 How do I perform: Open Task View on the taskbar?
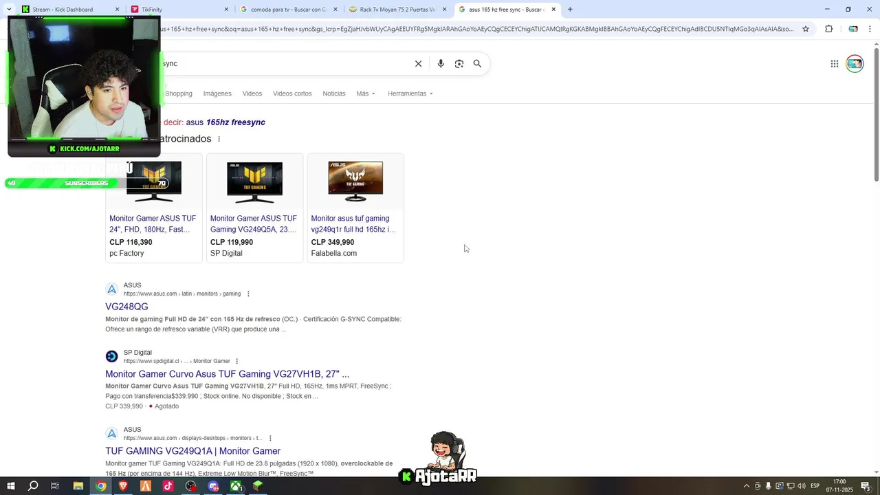point(55,486)
